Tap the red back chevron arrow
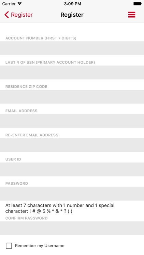The image size is (144, 255). pos(6,15)
